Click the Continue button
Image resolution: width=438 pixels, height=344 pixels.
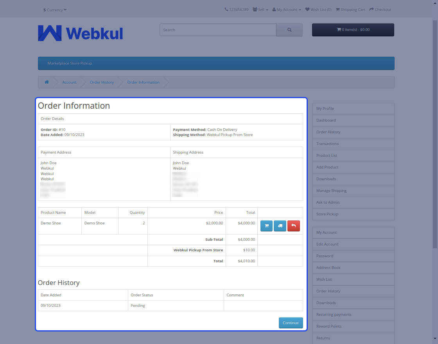(291, 323)
